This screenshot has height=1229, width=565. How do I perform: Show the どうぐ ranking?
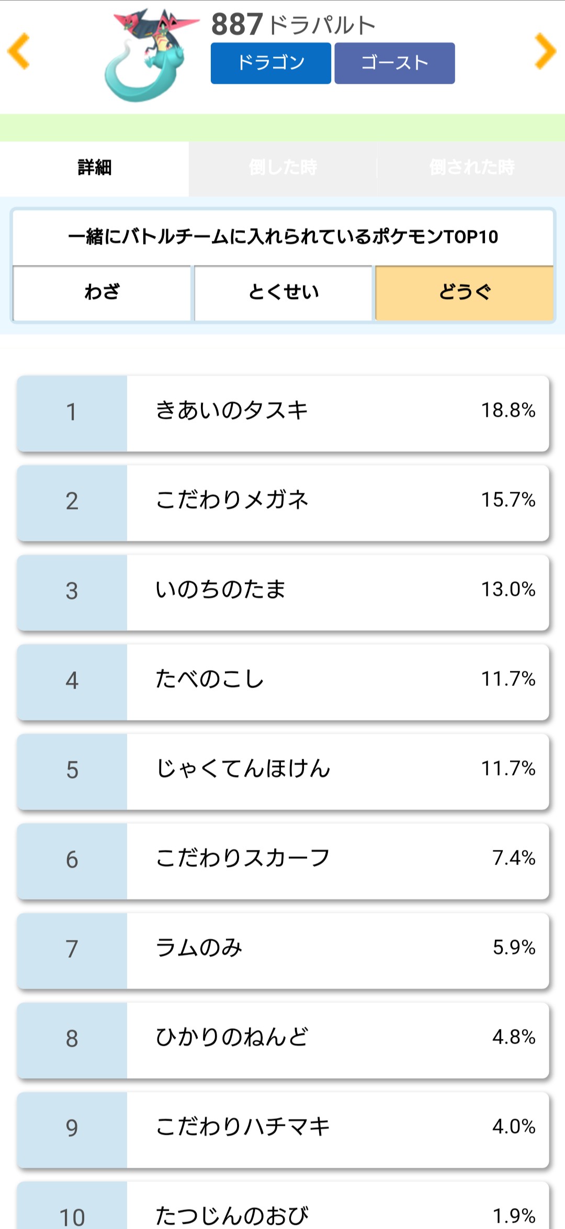(465, 292)
